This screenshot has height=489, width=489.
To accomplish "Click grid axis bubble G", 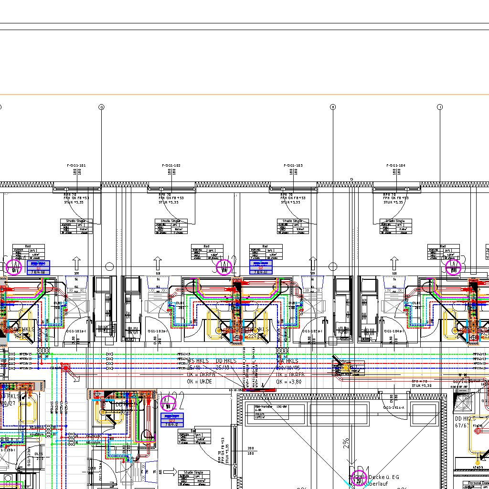I will coord(101,107).
